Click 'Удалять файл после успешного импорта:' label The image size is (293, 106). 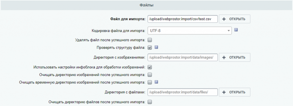[x=110, y=40]
